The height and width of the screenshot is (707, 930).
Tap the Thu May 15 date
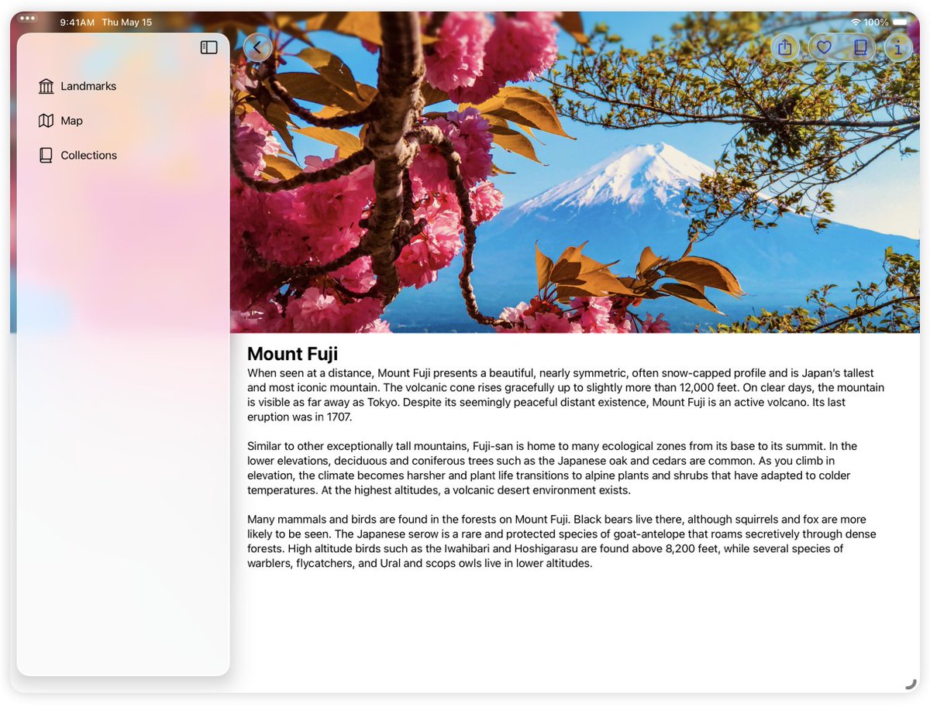[x=127, y=22]
